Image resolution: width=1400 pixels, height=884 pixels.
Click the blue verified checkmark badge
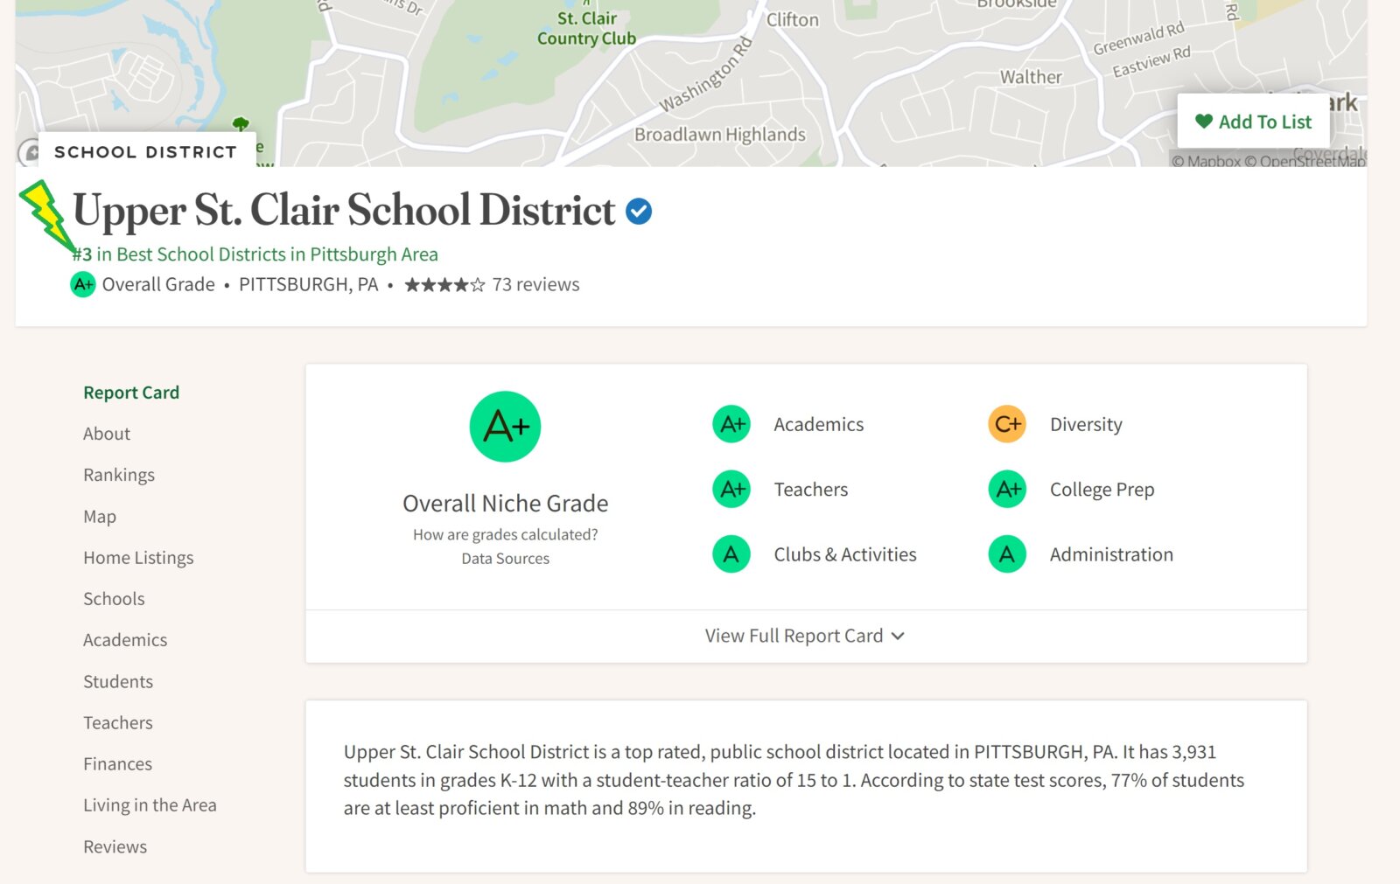[x=639, y=211]
